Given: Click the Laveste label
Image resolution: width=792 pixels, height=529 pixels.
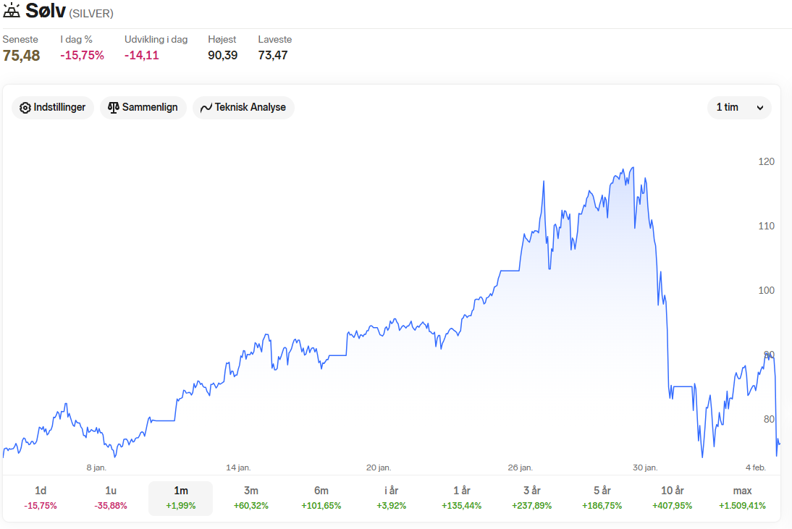Looking at the screenshot, I should (x=275, y=39).
